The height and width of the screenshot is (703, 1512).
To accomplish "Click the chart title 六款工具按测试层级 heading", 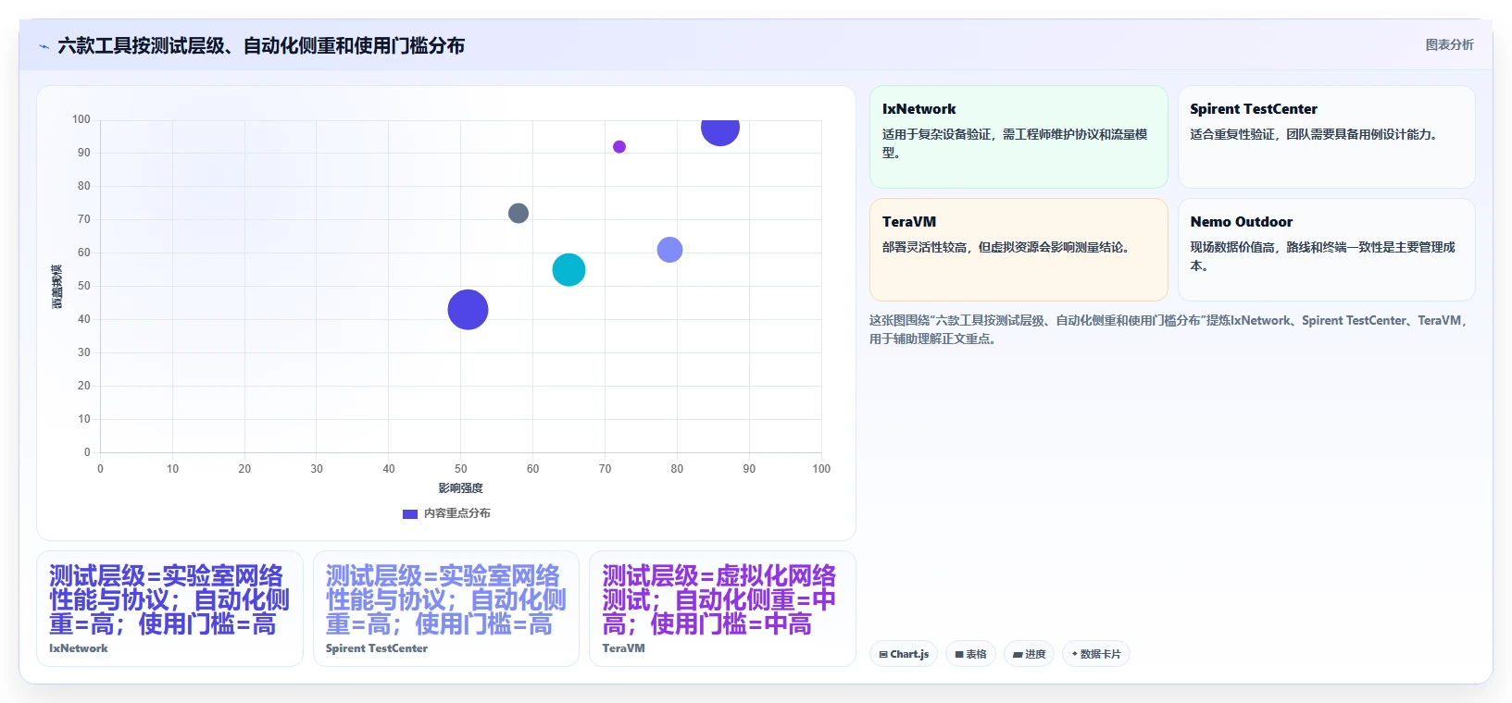I will click(x=261, y=45).
